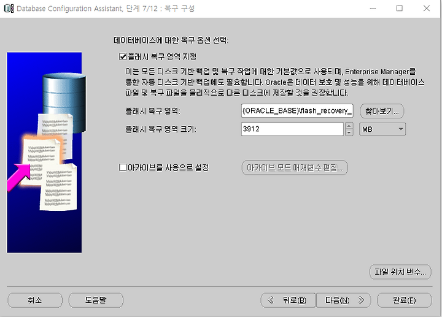Uncheck the 플래시 복구 영역 지정 checkbox
This screenshot has width=442, height=317.
tap(123, 56)
